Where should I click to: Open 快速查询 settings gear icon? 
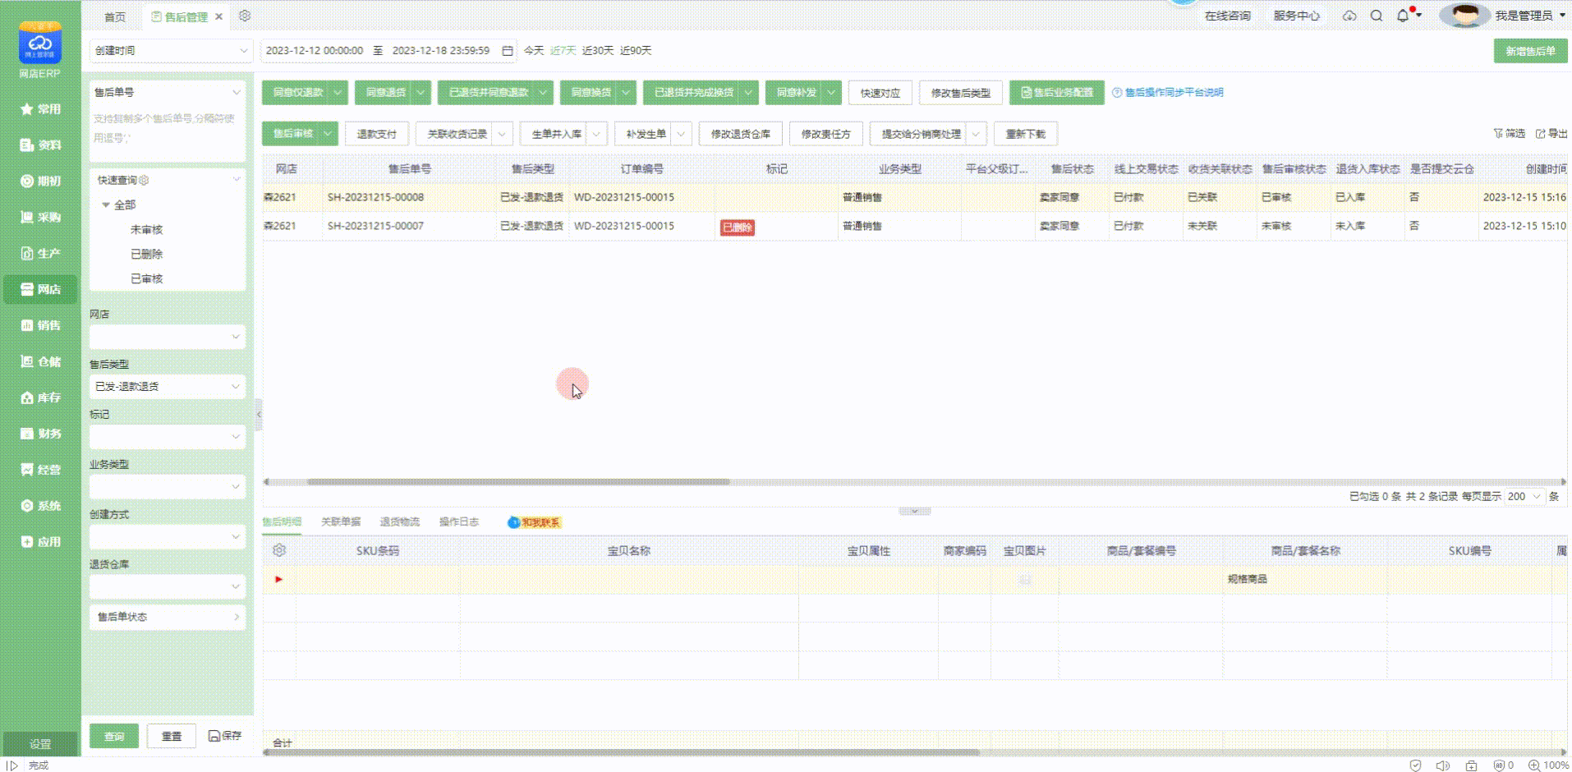coord(145,180)
